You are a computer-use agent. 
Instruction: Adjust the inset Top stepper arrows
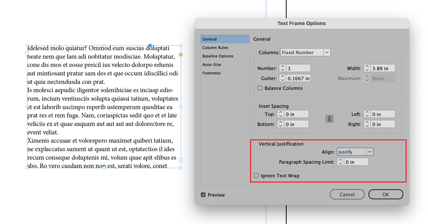point(281,114)
